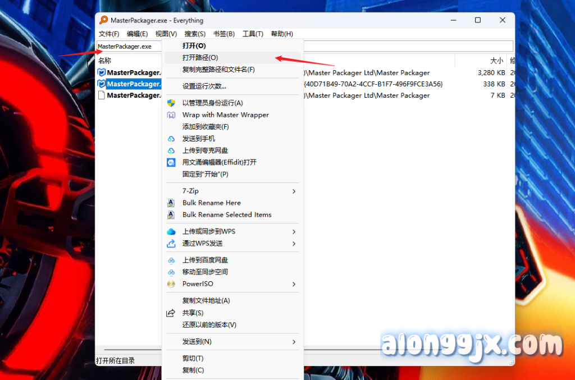Screen dimensions: 575x380
Task: Click the MasterPackager.exe search input field
Action: 337,47
